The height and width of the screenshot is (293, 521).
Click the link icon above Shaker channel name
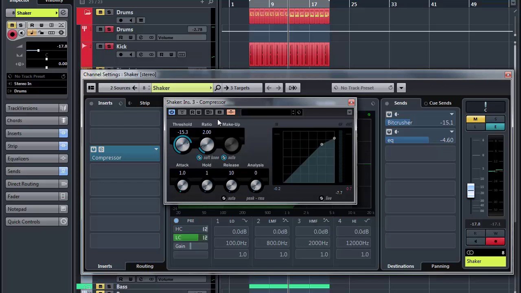pos(470,253)
